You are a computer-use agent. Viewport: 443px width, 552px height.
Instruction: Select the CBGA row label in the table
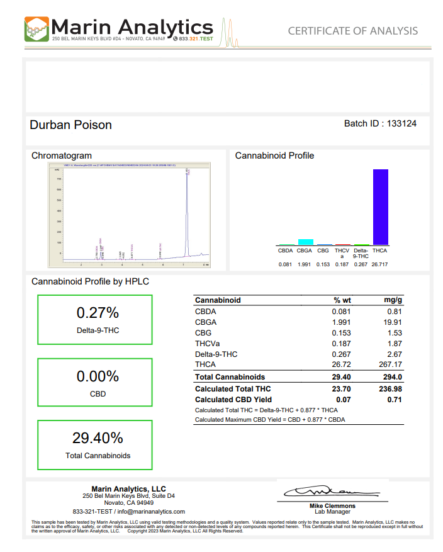coord(206,322)
